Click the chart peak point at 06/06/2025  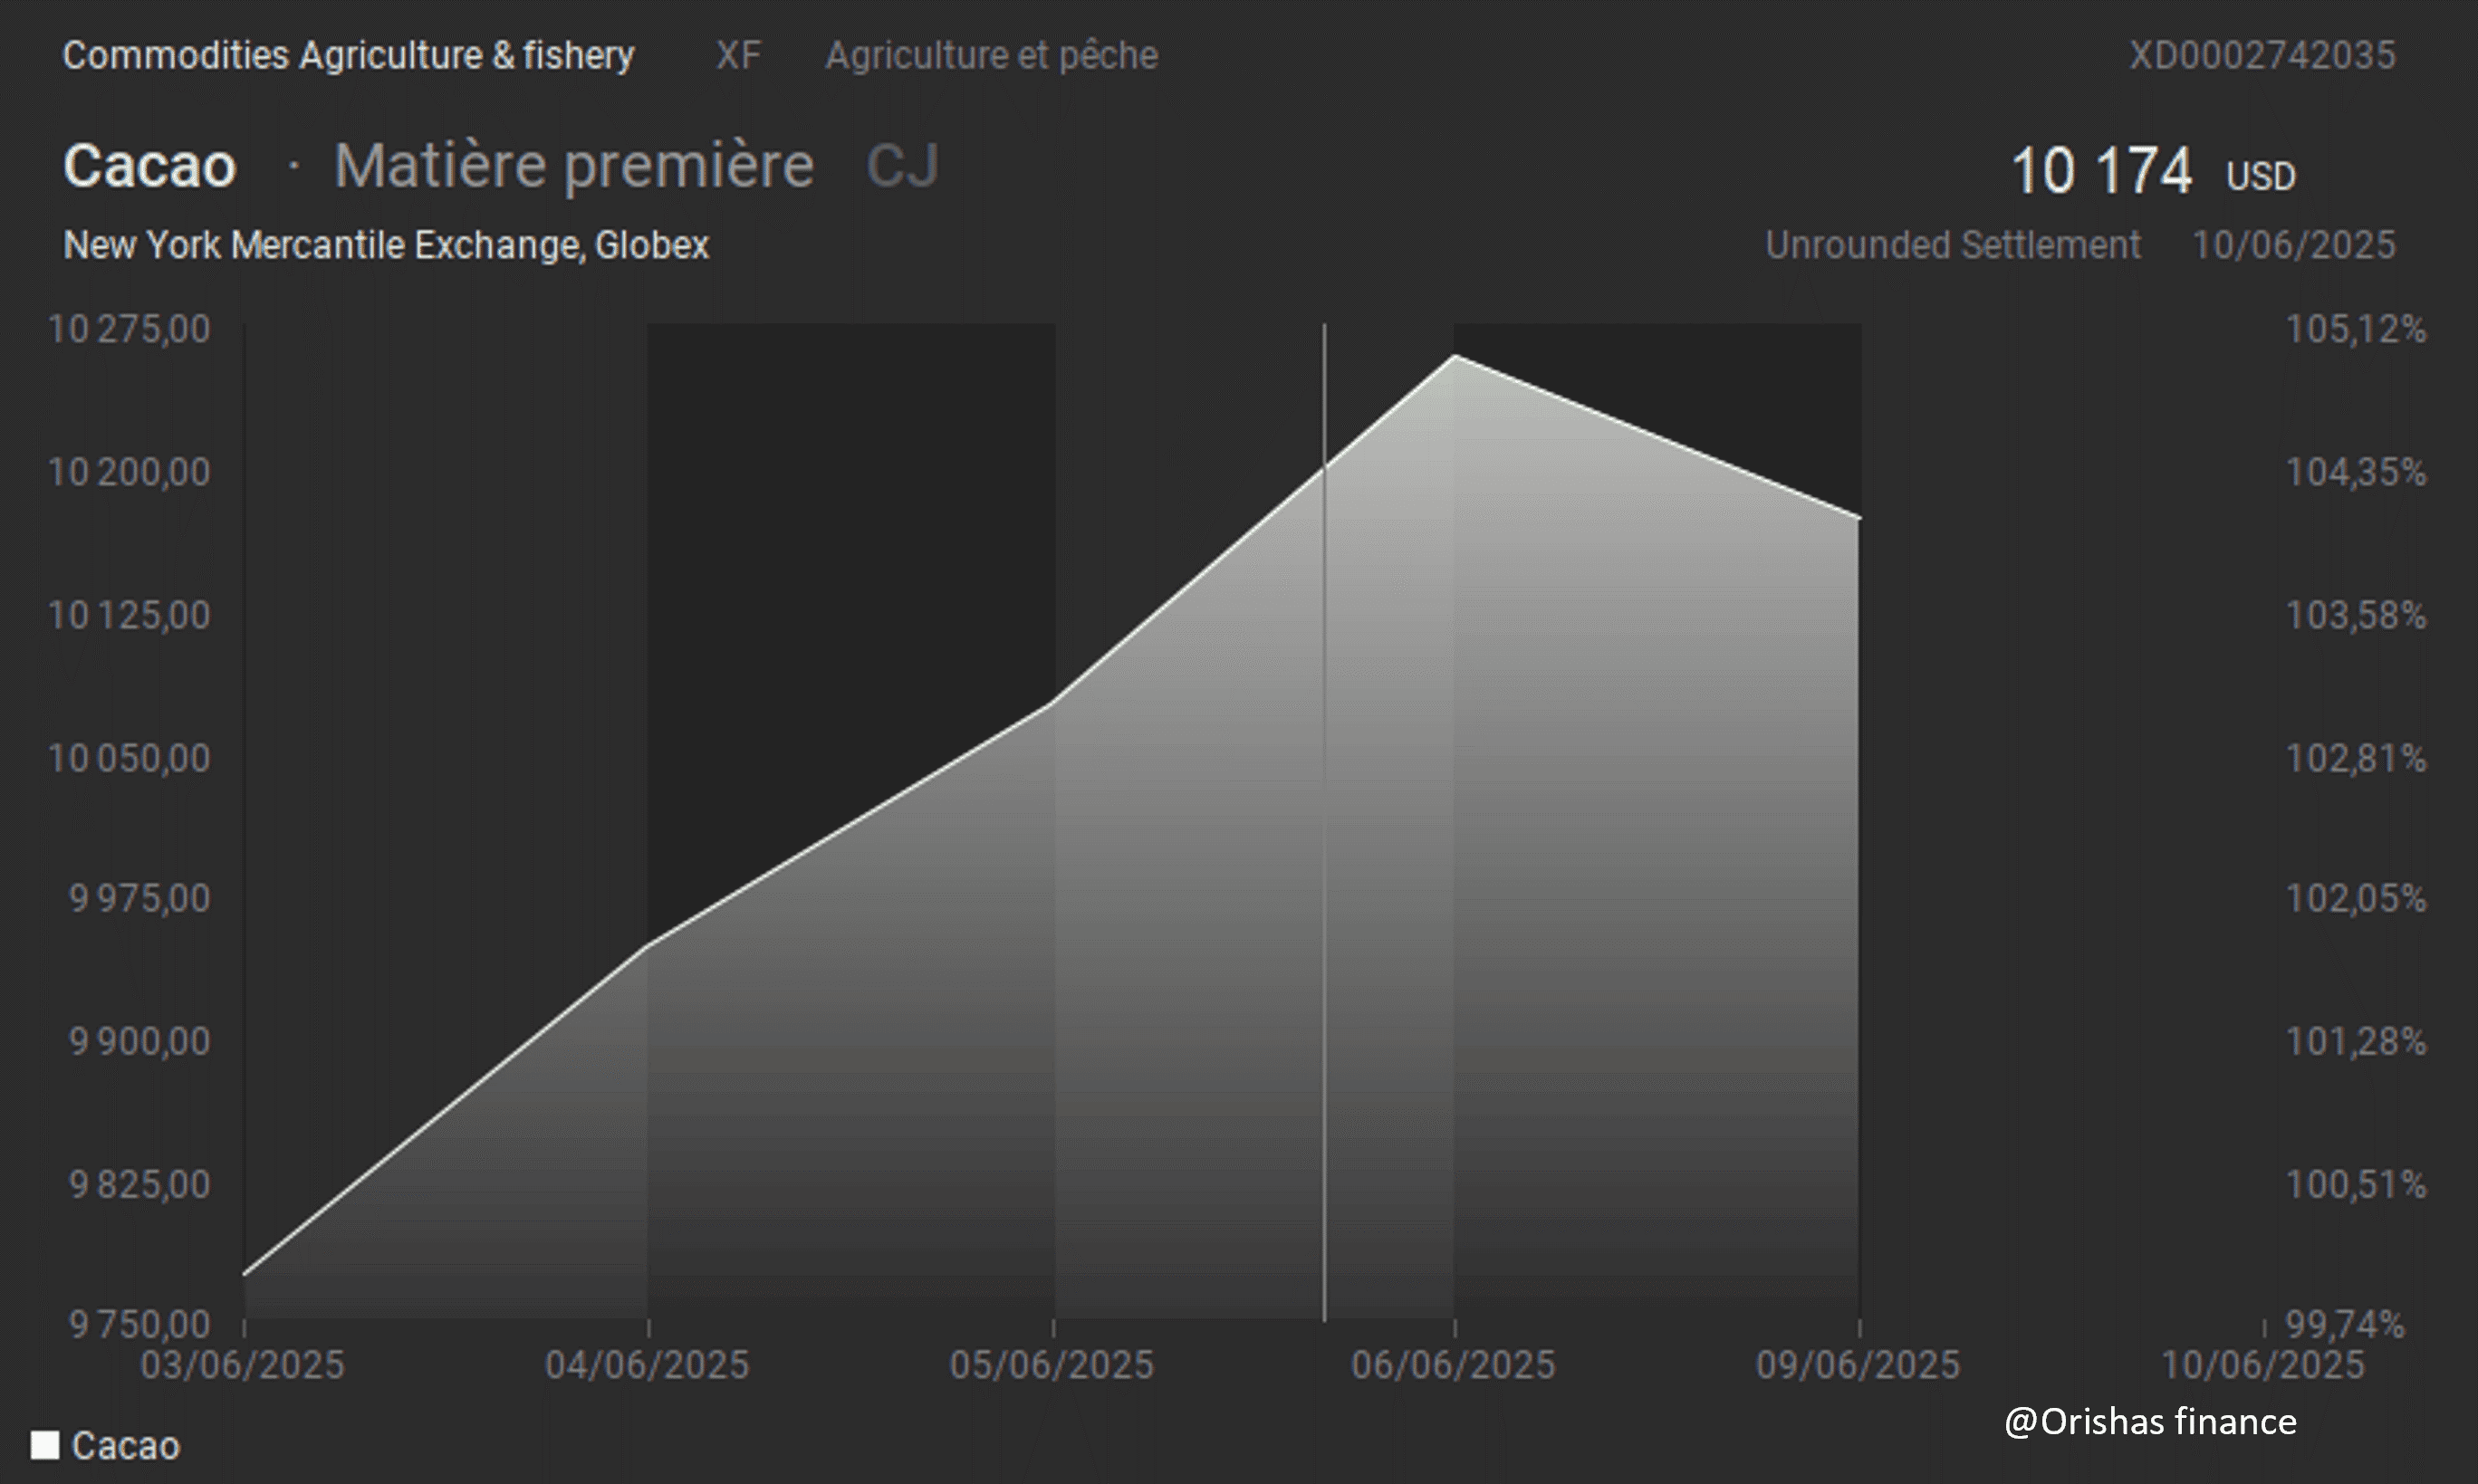tap(1455, 355)
